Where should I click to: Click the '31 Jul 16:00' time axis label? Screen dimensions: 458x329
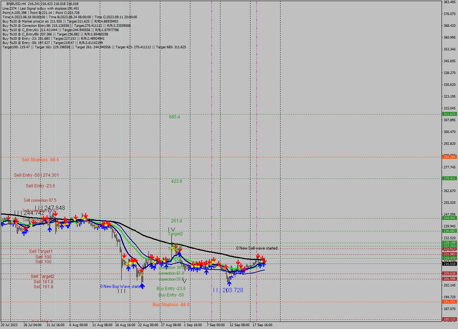click(55, 325)
